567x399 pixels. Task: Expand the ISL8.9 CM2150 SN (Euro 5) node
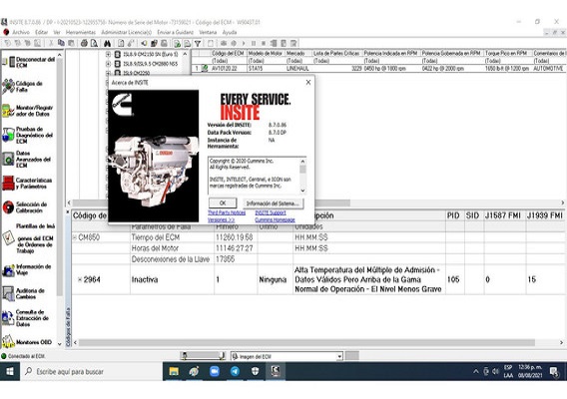[x=108, y=54]
